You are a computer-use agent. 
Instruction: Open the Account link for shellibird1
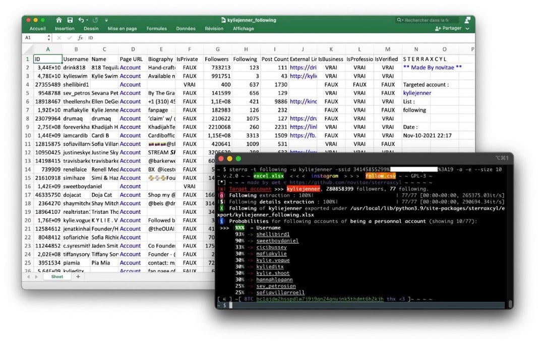pos(131,84)
